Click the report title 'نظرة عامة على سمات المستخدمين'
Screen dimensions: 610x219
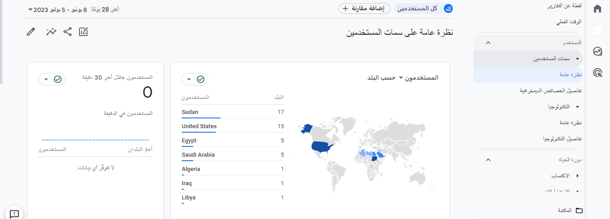tap(400, 32)
